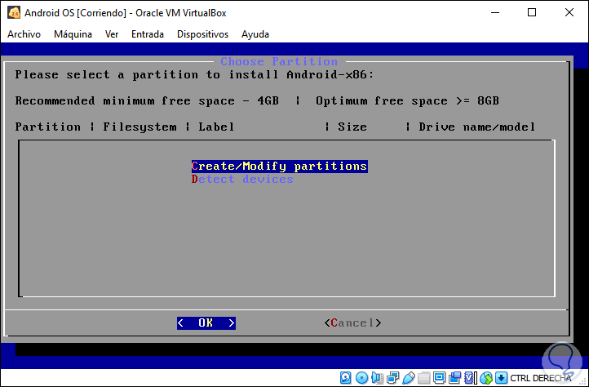Open the Dispositivos menu

click(x=203, y=34)
